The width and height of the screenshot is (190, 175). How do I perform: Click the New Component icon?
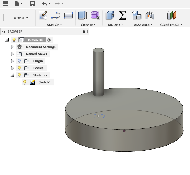[x=137, y=15]
